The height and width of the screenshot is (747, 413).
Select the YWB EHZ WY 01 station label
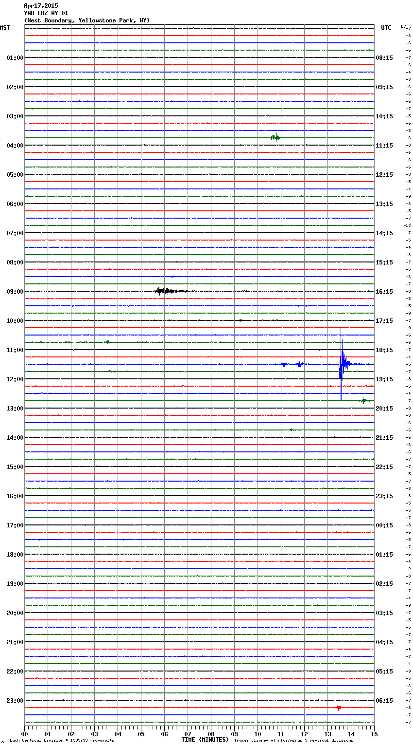coord(46,13)
